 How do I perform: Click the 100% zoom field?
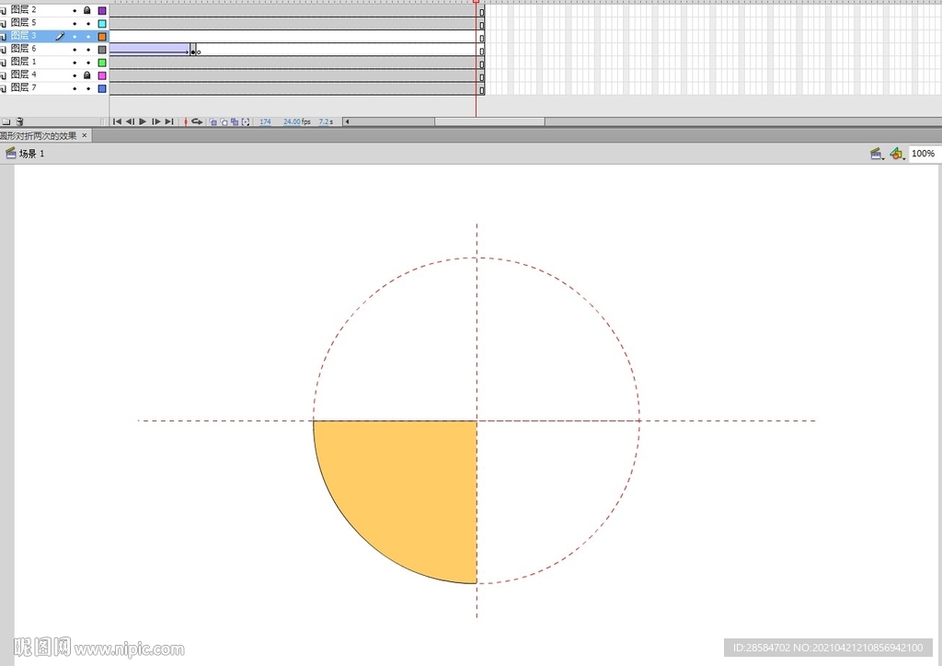pos(924,154)
